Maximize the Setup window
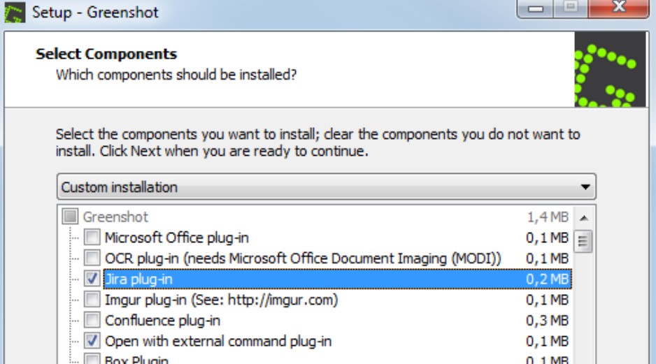This screenshot has height=364, width=656. coord(571,8)
